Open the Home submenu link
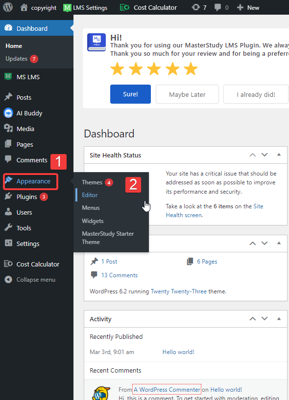Viewport: 289px width, 400px height. tap(14, 46)
